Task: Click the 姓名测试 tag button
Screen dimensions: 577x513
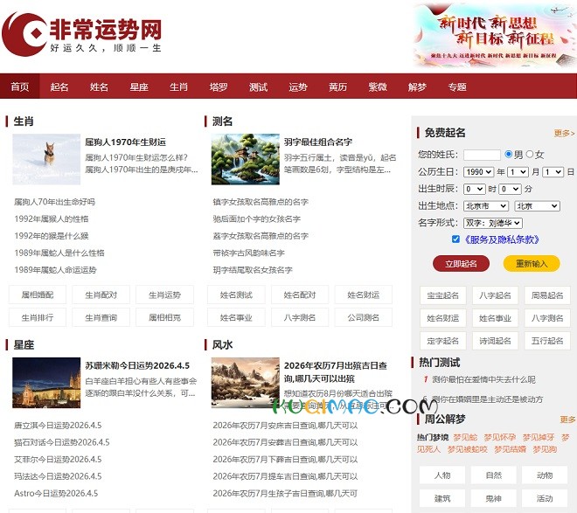Action: coord(236,295)
